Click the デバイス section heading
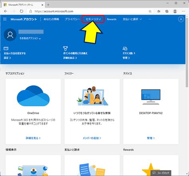This screenshot has width=189, height=176. point(128,73)
